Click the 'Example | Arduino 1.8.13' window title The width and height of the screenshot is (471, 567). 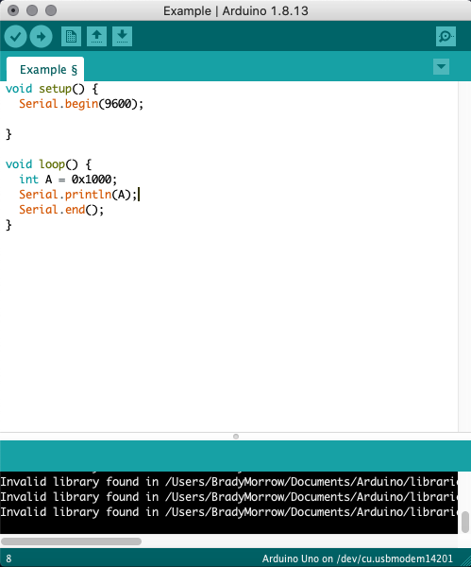pos(236,10)
